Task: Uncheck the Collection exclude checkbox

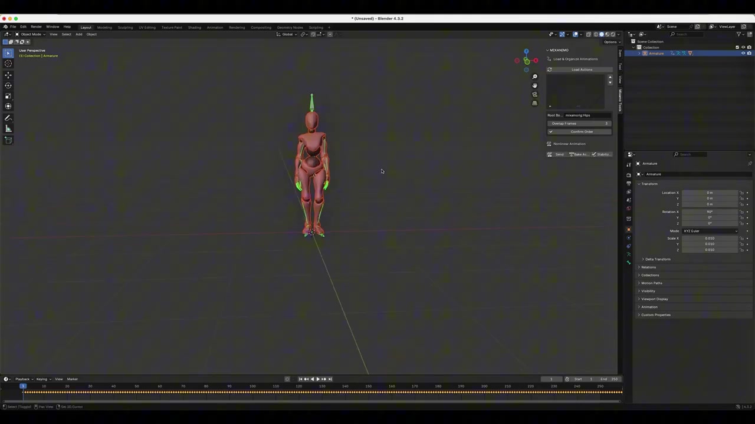Action: click(737, 48)
